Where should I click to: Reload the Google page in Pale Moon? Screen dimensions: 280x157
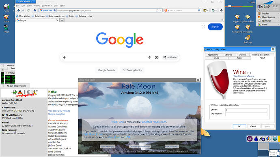[28, 11]
